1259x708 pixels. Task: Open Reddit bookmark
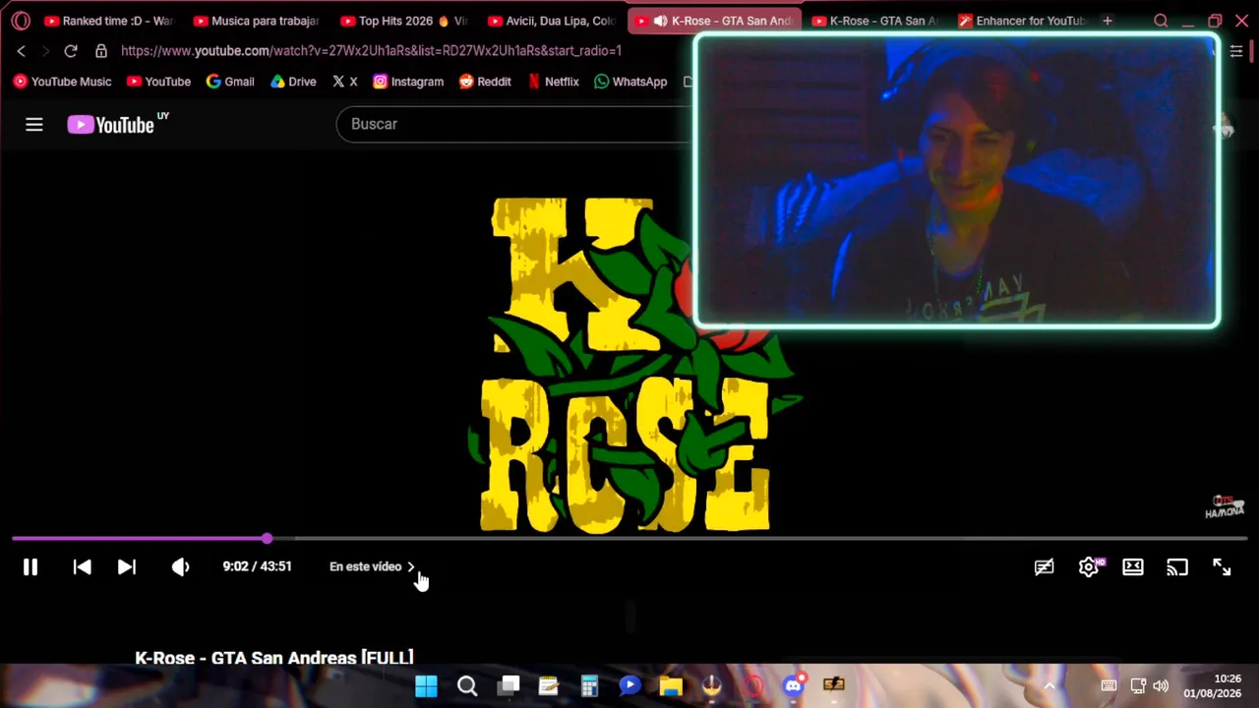click(485, 82)
